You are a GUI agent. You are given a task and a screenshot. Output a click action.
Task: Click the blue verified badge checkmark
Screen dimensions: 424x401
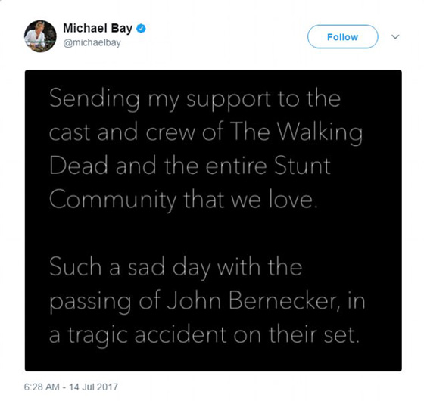click(x=141, y=29)
